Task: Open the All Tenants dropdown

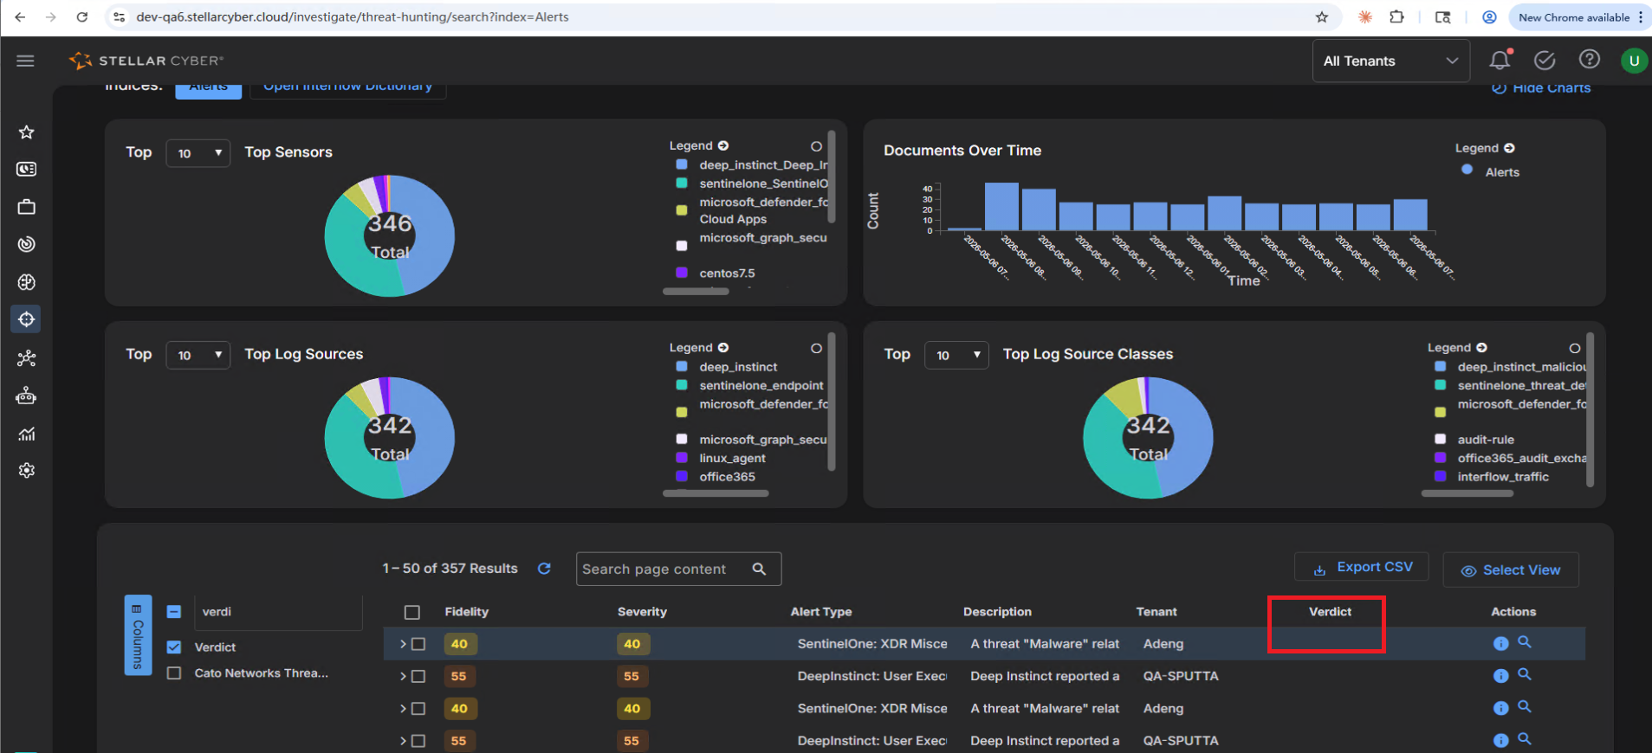Action: point(1390,61)
